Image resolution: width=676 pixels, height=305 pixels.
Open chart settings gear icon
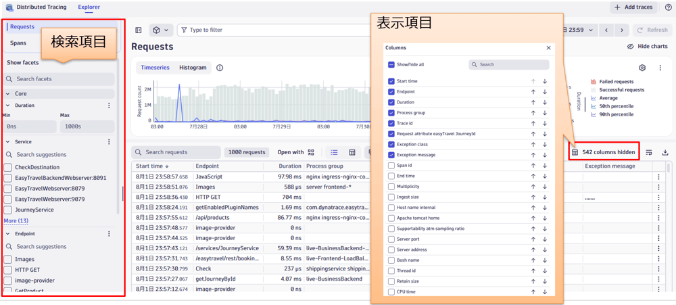pyautogui.click(x=642, y=68)
